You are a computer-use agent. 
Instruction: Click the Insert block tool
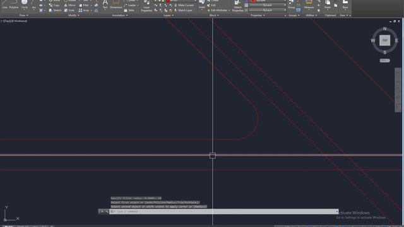pos(202,4)
